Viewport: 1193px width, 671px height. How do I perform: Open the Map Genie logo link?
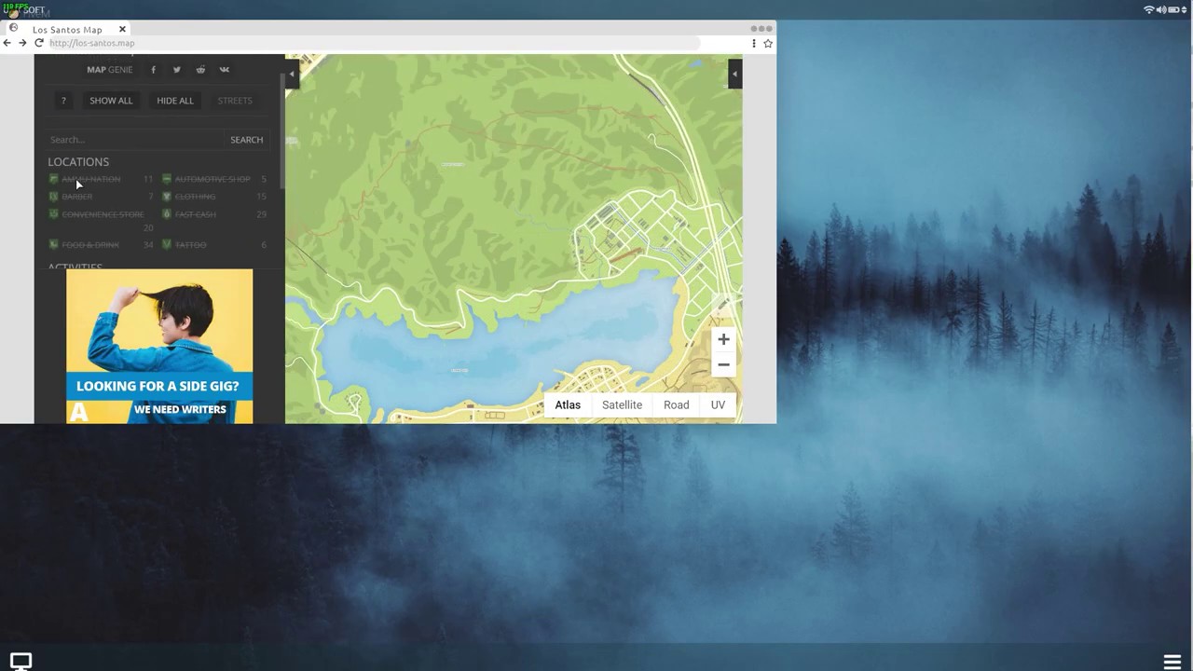point(110,70)
